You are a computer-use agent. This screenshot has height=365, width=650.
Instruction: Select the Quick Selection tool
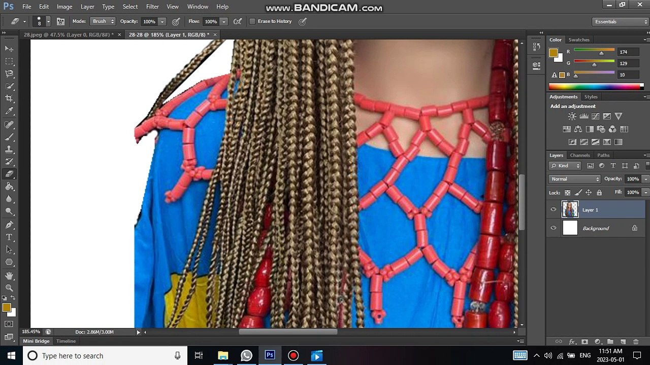tap(9, 86)
